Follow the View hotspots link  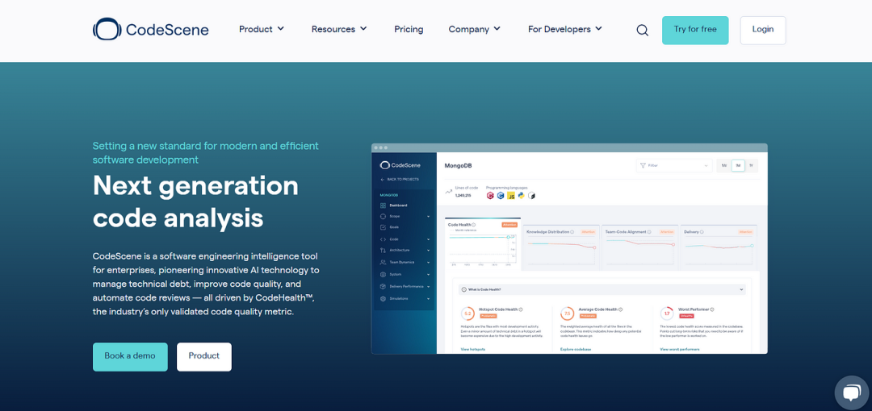(x=472, y=350)
